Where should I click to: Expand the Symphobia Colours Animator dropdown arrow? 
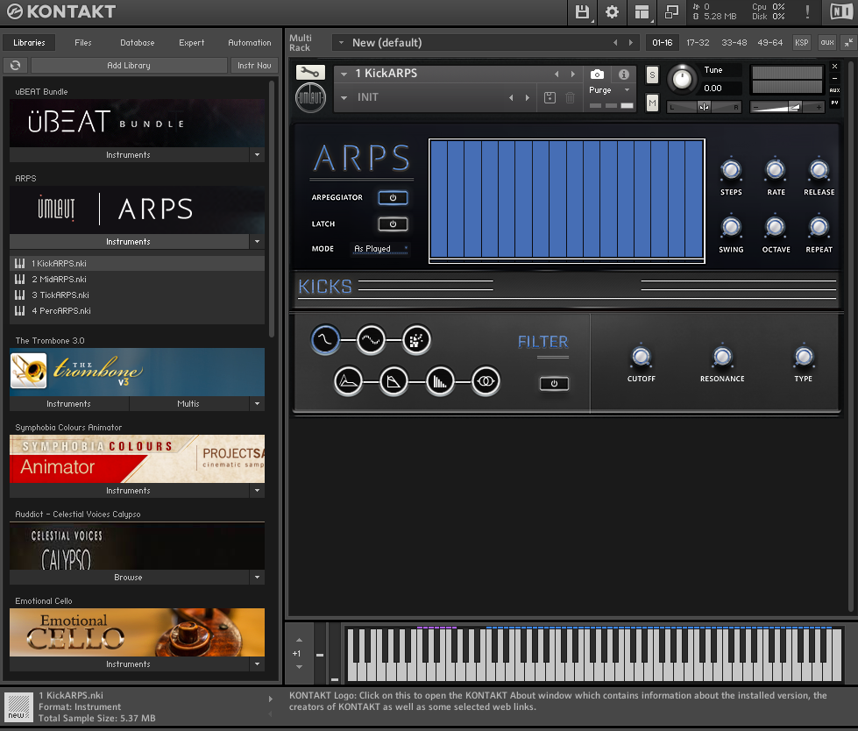(257, 490)
